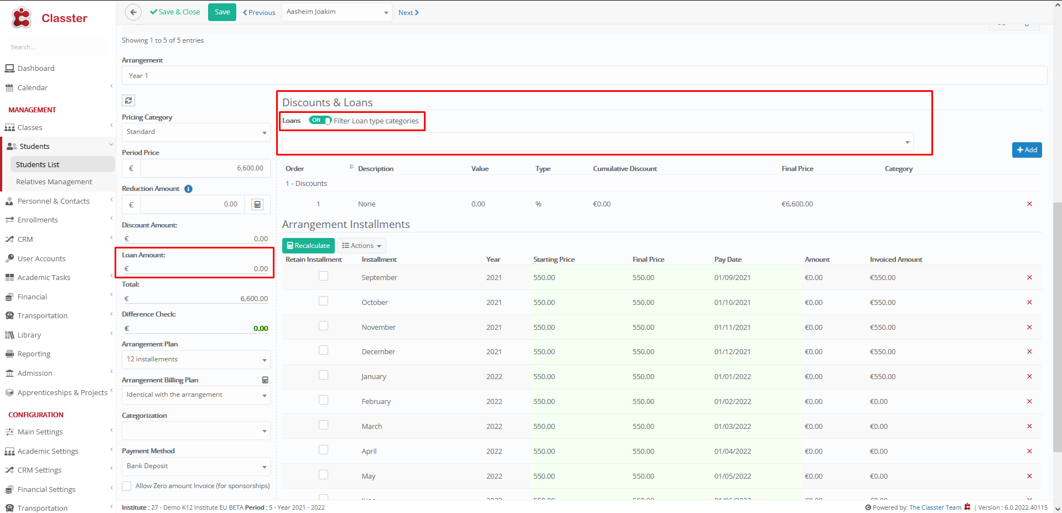
Task: Delete the September installment row
Action: coord(1029,277)
